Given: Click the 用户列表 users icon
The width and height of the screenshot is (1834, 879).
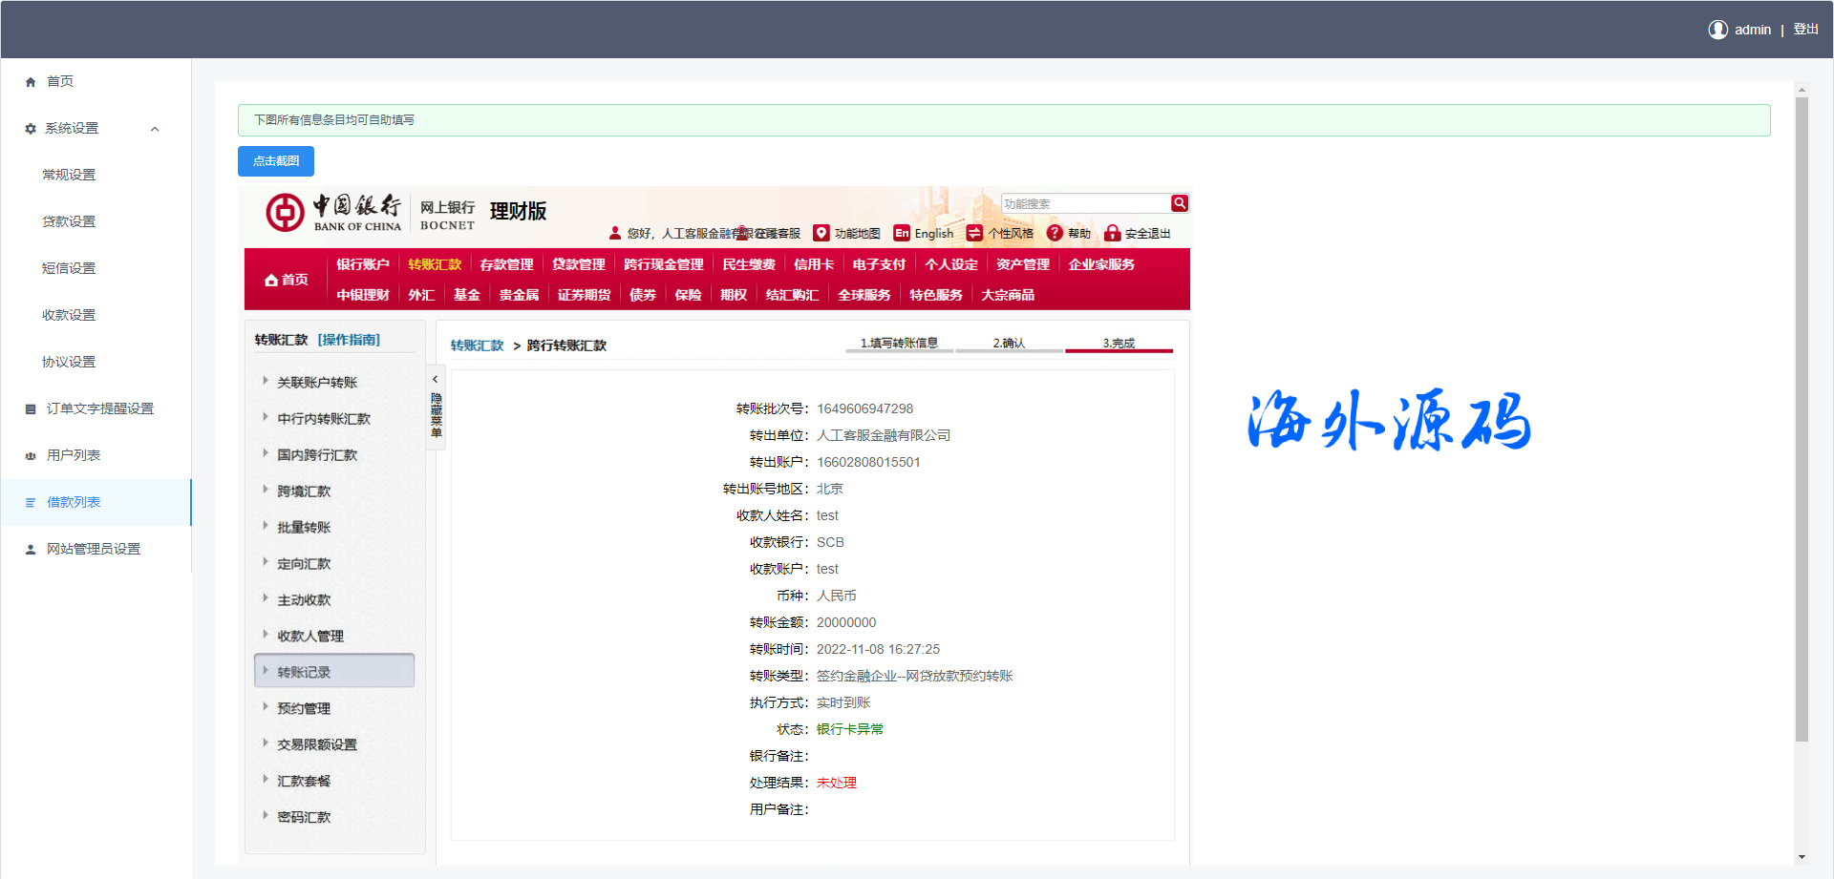Looking at the screenshot, I should (x=31, y=456).
